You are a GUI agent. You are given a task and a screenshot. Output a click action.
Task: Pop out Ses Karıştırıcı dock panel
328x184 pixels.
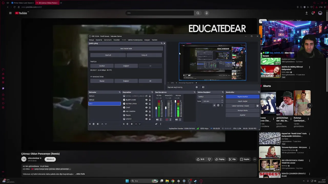click(x=194, y=92)
